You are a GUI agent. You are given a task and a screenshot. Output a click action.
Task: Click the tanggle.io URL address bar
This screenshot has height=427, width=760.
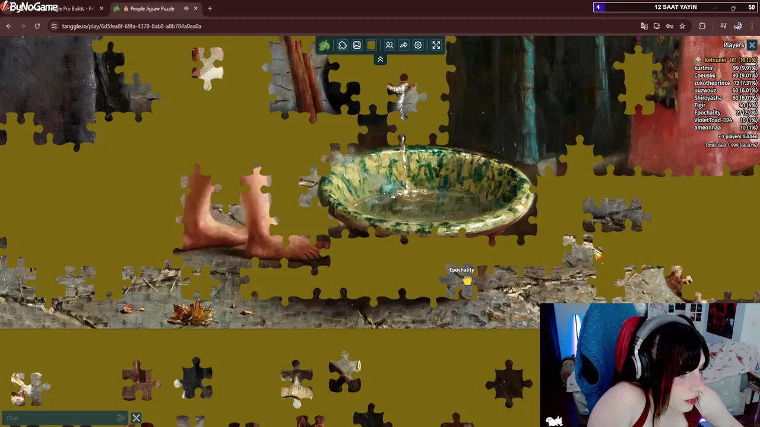click(x=131, y=26)
